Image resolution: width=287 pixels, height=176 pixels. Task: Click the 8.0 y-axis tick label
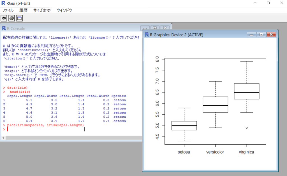pyautogui.click(x=157, y=59)
